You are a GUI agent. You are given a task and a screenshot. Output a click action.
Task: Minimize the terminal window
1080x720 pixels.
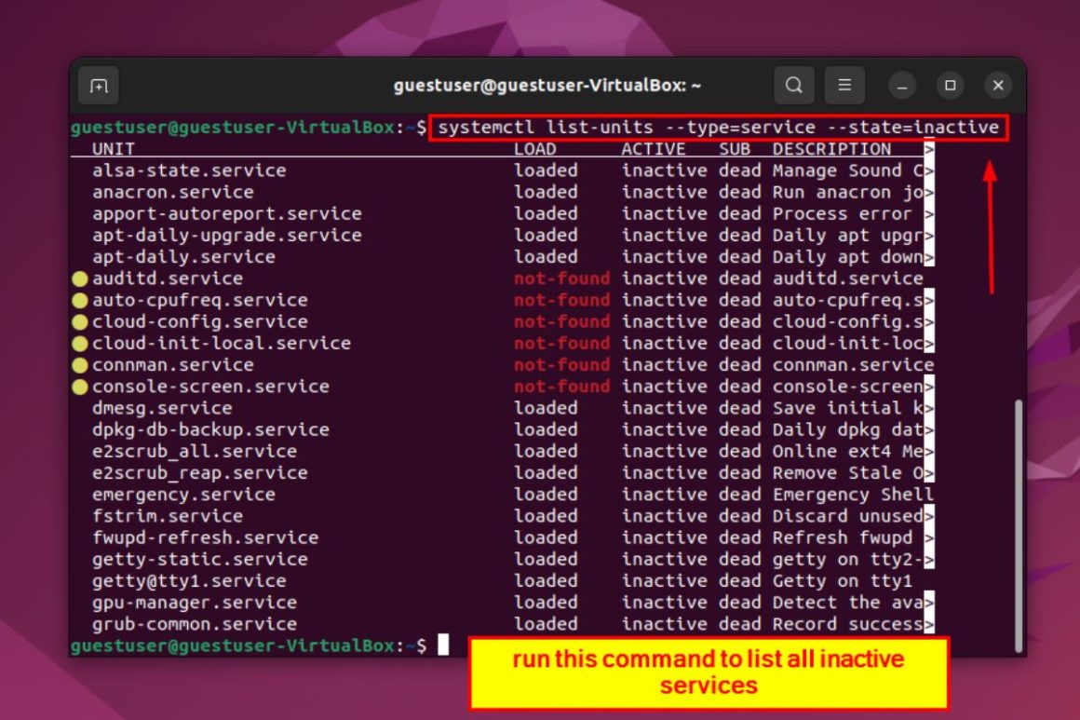[x=901, y=85]
